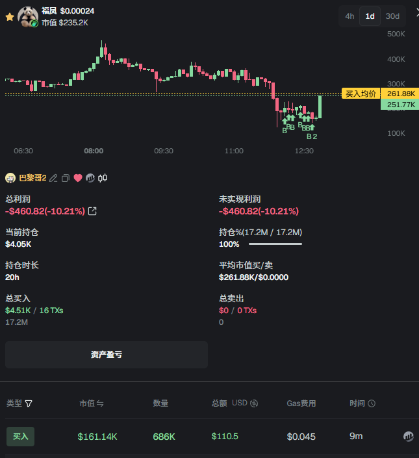419x458 pixels.
Task: Click the $161.14K market cap cell
Action: pyautogui.click(x=97, y=437)
